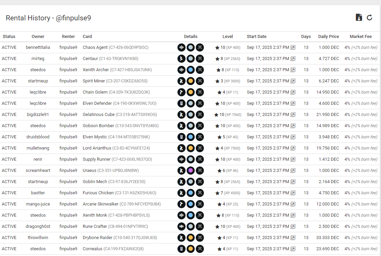The height and width of the screenshot is (256, 381).
Task: Open the transaction icon in Uraeus row
Action: [x=293, y=171]
